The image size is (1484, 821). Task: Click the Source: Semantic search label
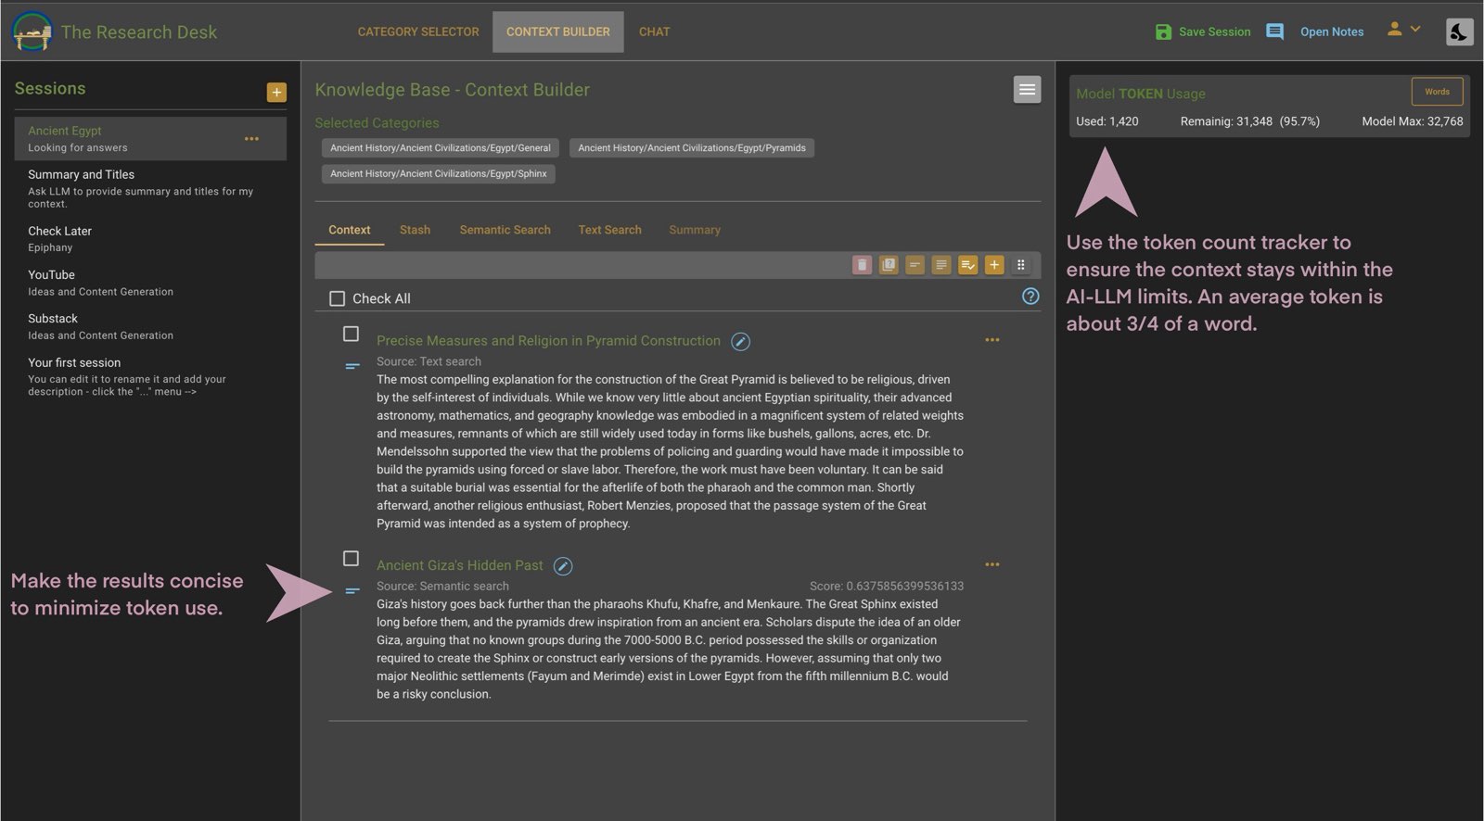pos(442,586)
